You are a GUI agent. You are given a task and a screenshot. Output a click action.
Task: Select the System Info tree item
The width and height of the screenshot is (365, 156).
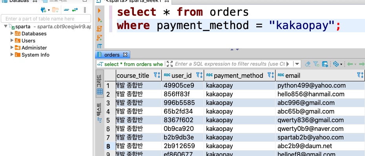pos(35,55)
